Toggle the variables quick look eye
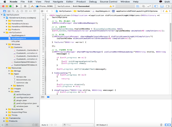172x127 pixels. click(52, 125)
